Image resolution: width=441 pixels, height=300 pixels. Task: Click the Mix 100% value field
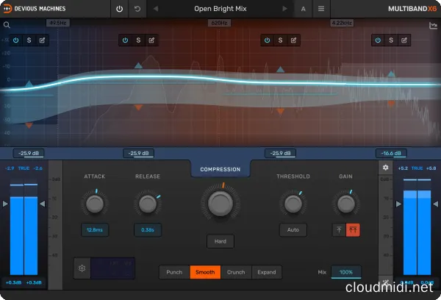[x=345, y=272]
